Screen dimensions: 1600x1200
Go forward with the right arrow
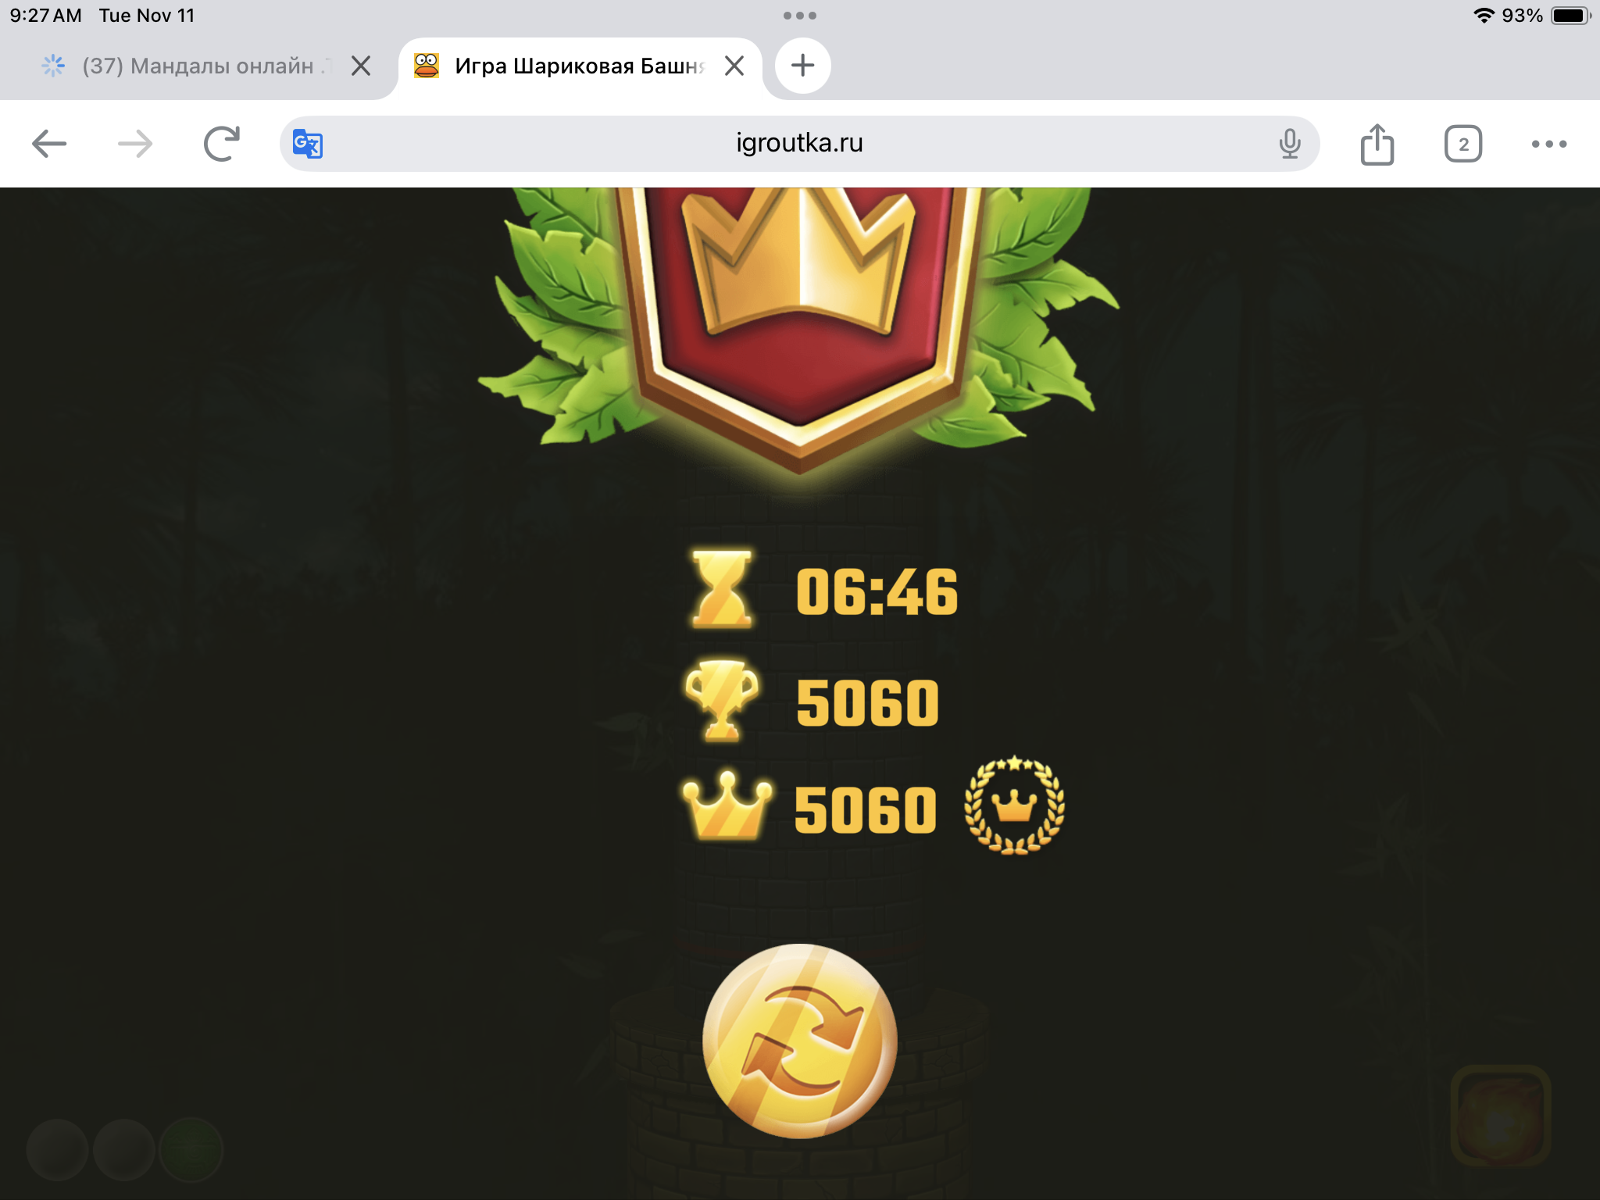[135, 144]
